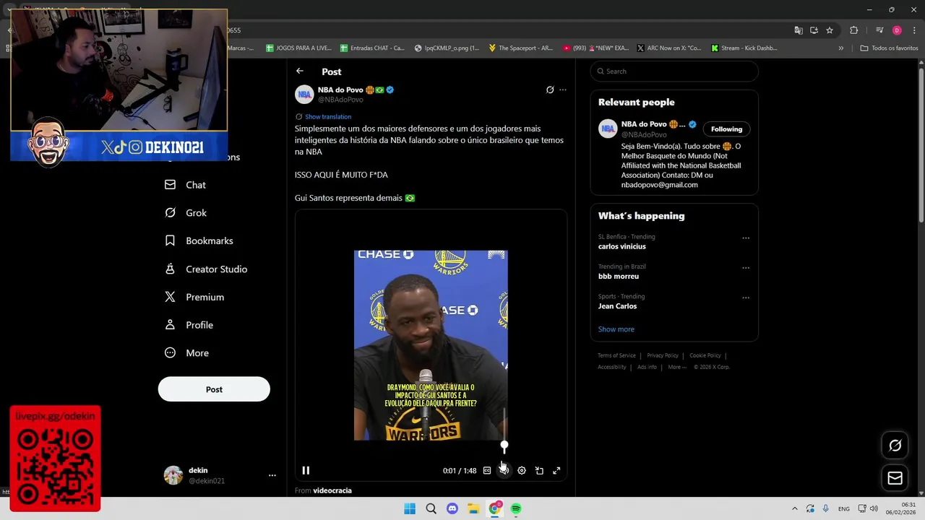Screen dimensions: 925x520
Task: Open Todos os favoritos folder
Action: 890,48
